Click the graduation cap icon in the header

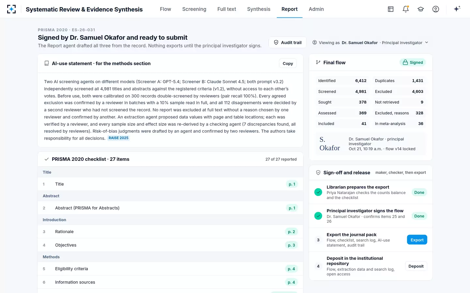[x=421, y=9]
